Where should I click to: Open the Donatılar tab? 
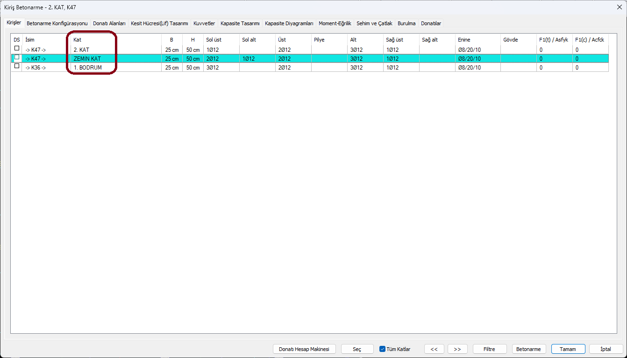[431, 23]
